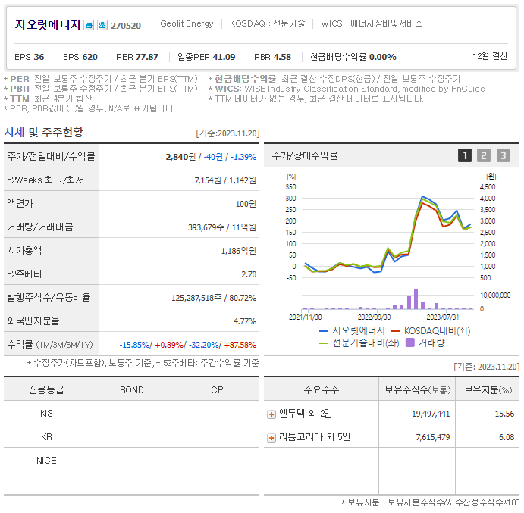The width and height of the screenshot is (524, 513).
Task: Click the CP column header
Action: tap(217, 389)
